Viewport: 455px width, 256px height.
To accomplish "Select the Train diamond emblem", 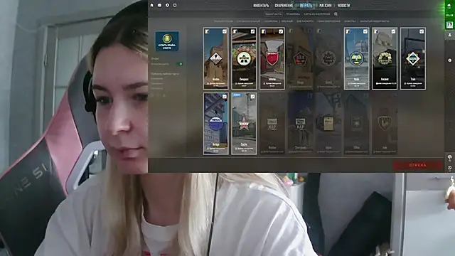I will 412,58.
